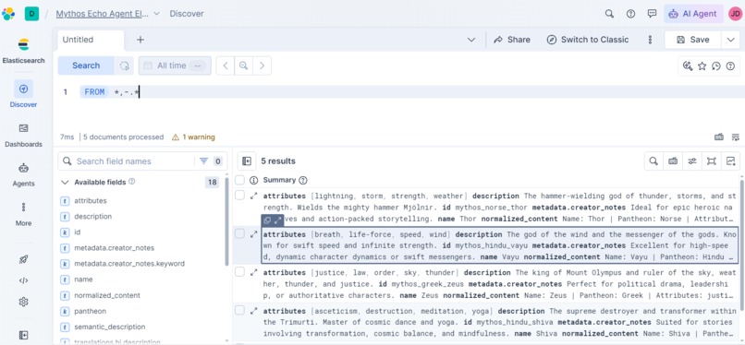Toggle the chart visualization icon above the results
745x345 pixels.
pos(731,161)
